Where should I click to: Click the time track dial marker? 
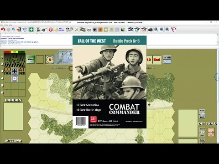pyautogui.click(x=50, y=60)
